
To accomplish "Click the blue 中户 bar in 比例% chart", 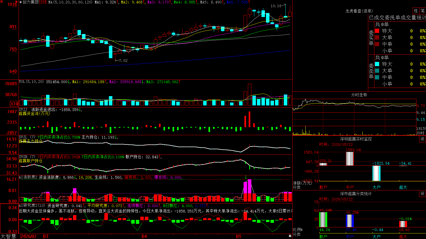I will [x=350, y=221].
